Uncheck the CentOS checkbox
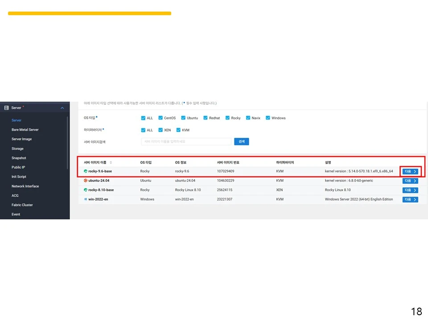The width and height of the screenshot is (428, 321). tap(160, 118)
